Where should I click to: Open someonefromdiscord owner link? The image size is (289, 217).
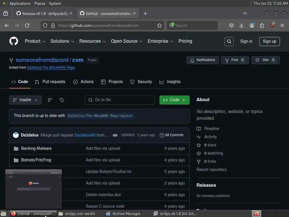click(x=42, y=60)
